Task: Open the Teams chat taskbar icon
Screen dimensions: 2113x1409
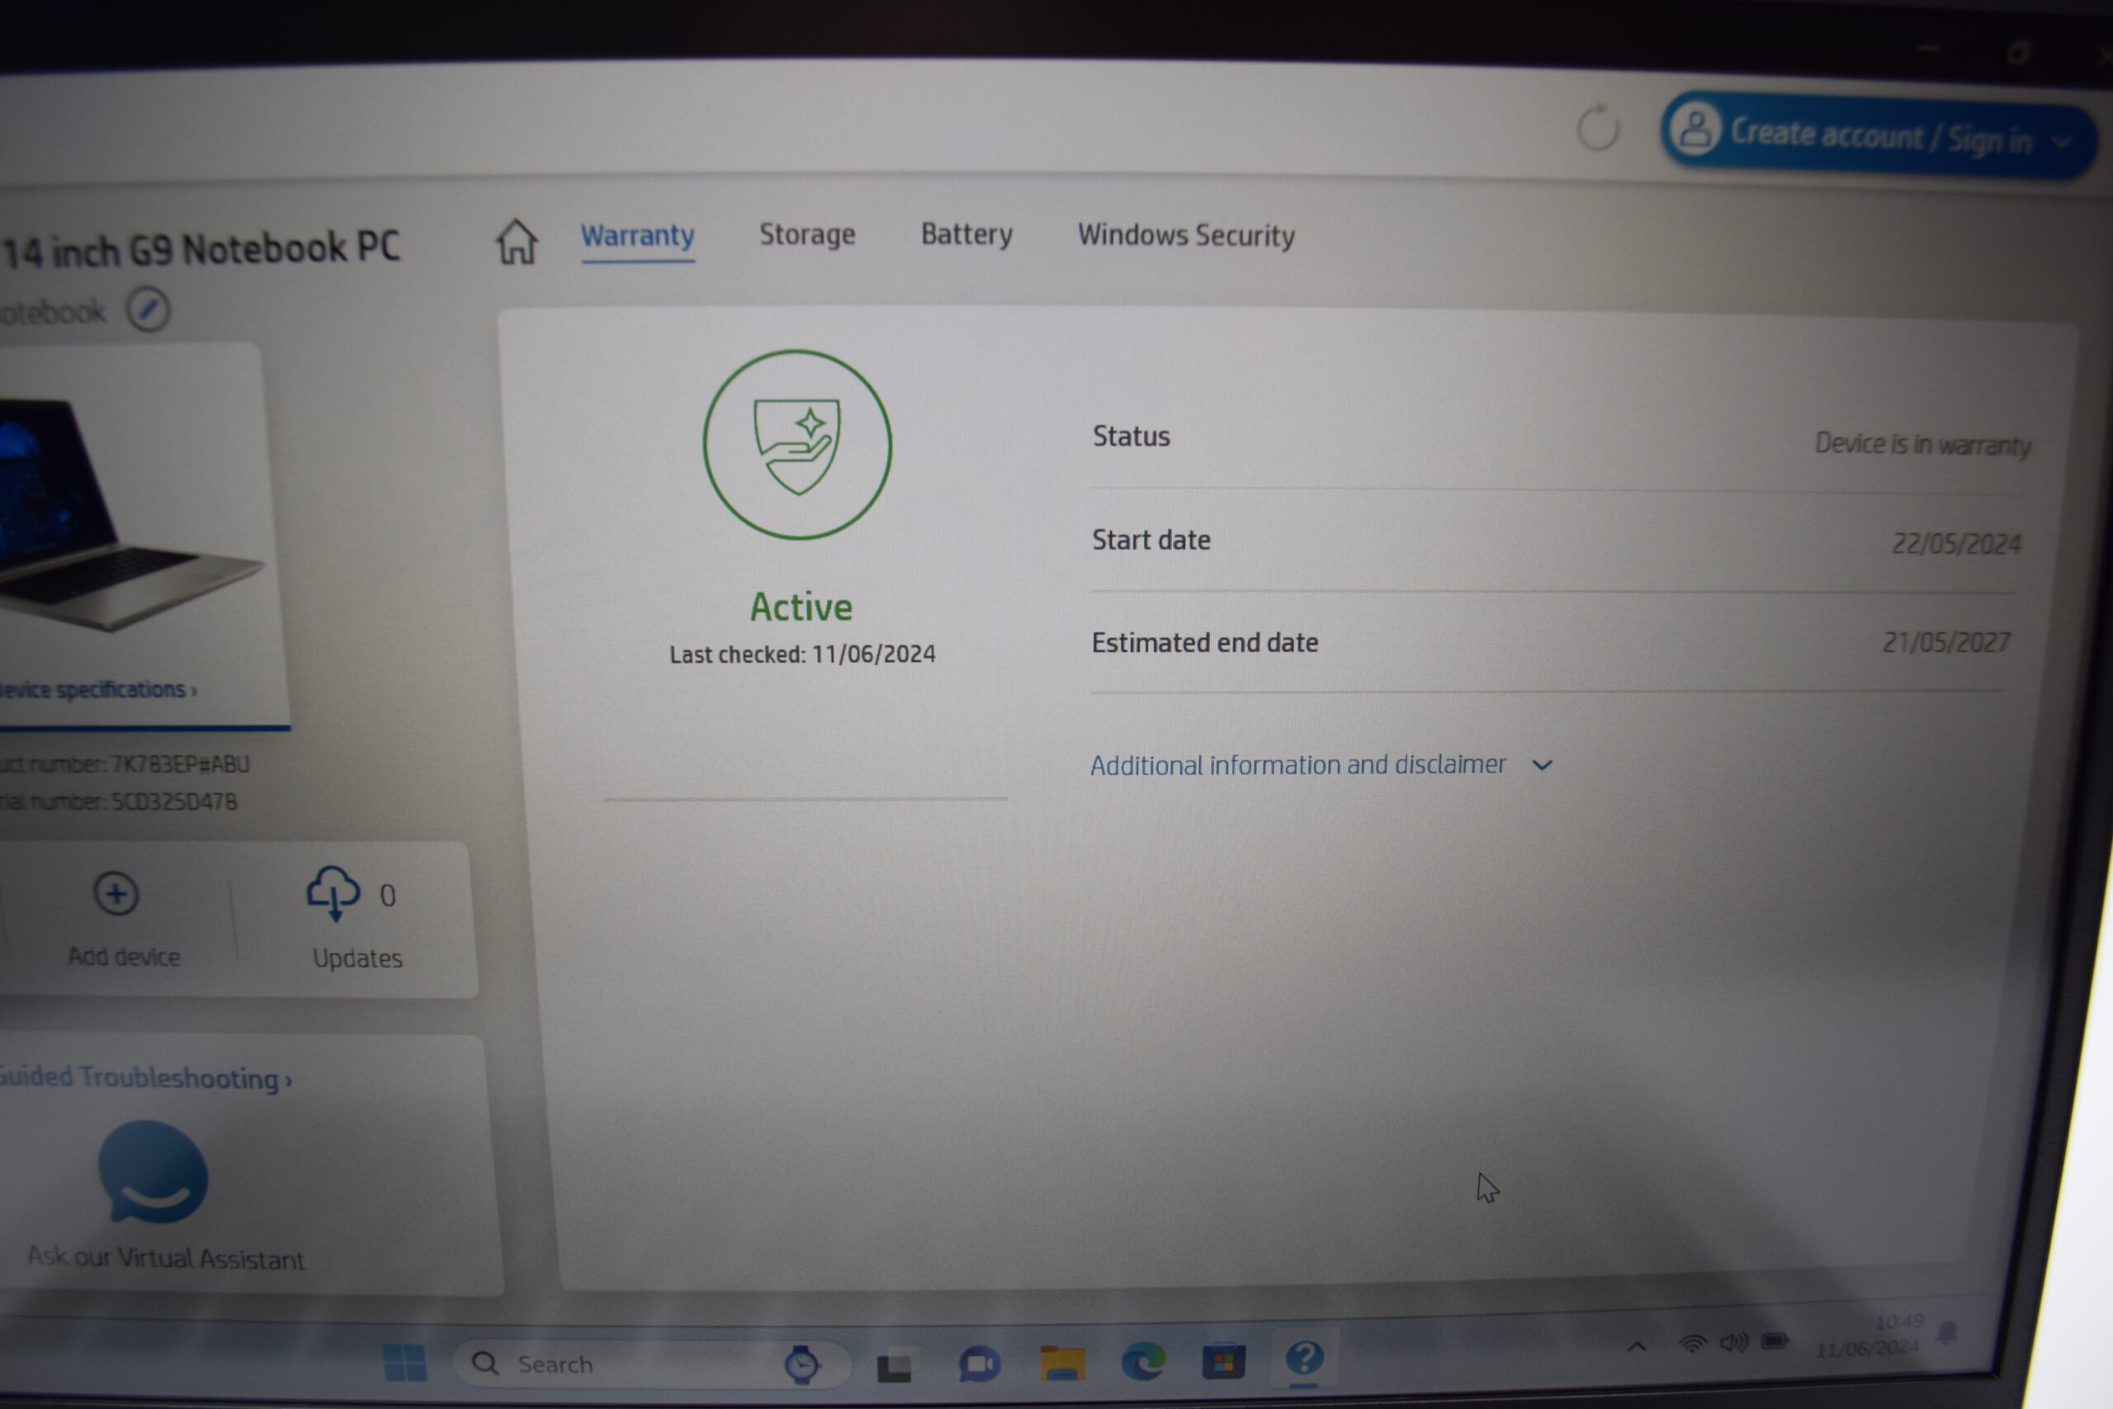Action: pyautogui.click(x=978, y=1365)
